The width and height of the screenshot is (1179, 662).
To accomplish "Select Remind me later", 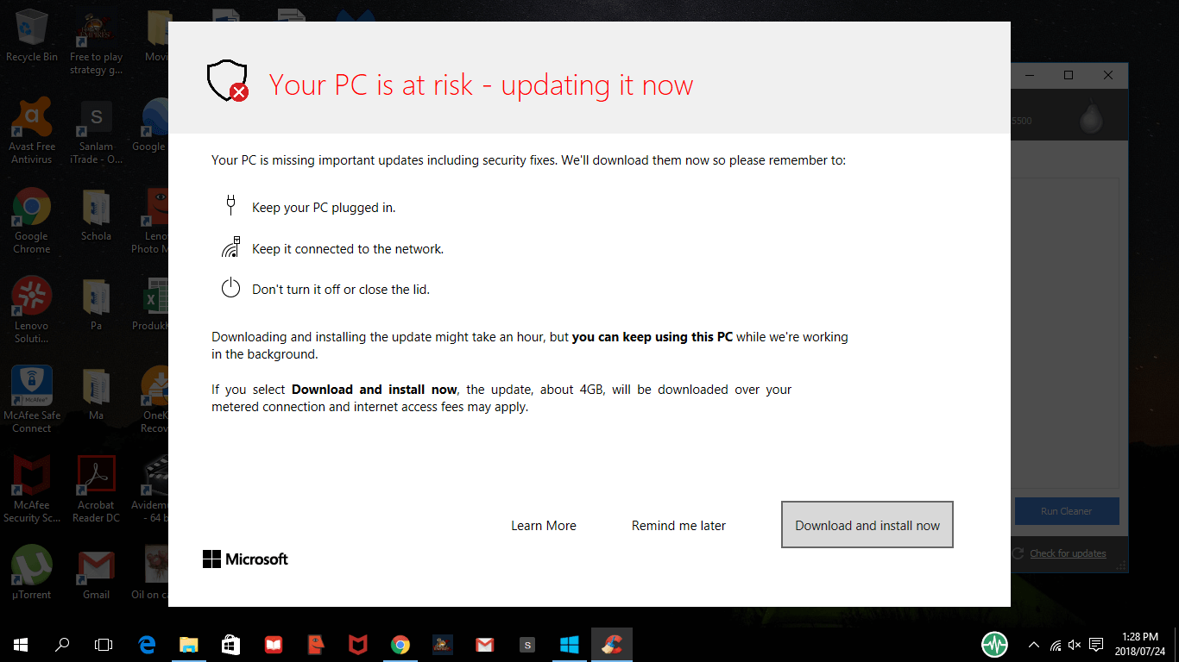I will [x=678, y=526].
